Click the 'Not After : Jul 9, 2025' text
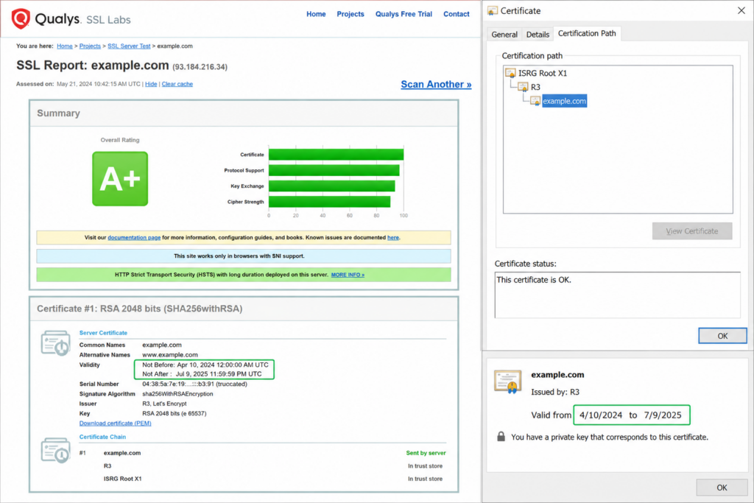Image resolution: width=754 pixels, height=503 pixels. 202,374
